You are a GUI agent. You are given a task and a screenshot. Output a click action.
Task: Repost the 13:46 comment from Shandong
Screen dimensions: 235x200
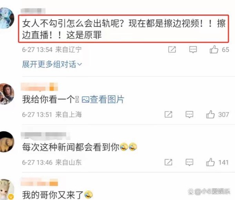168,162
